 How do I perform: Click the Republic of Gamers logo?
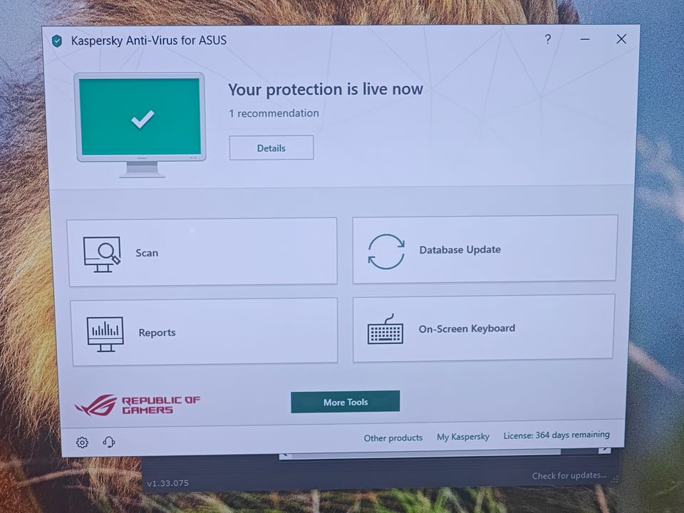[x=138, y=405]
